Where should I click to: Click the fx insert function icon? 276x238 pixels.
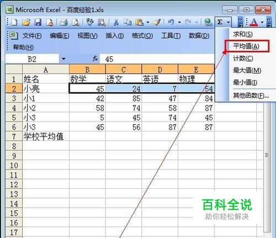tap(95, 59)
